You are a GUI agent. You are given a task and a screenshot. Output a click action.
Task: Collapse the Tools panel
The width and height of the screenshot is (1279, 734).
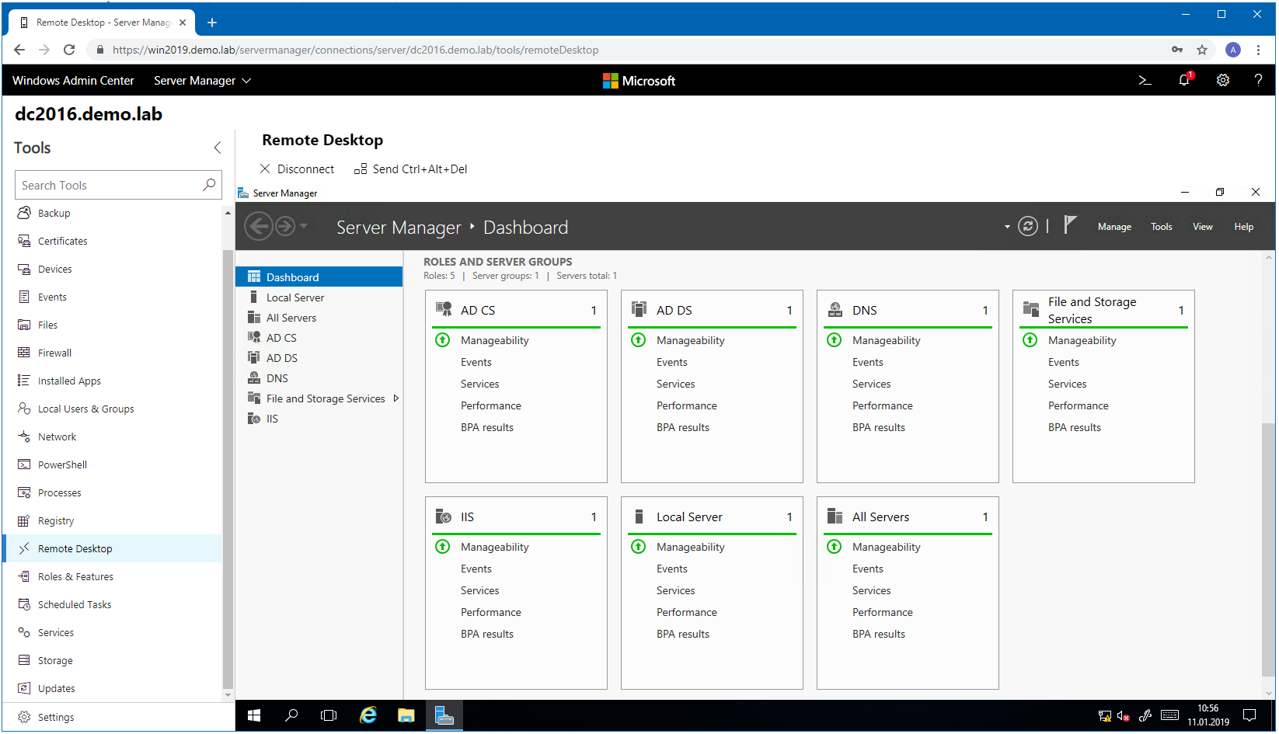[217, 148]
